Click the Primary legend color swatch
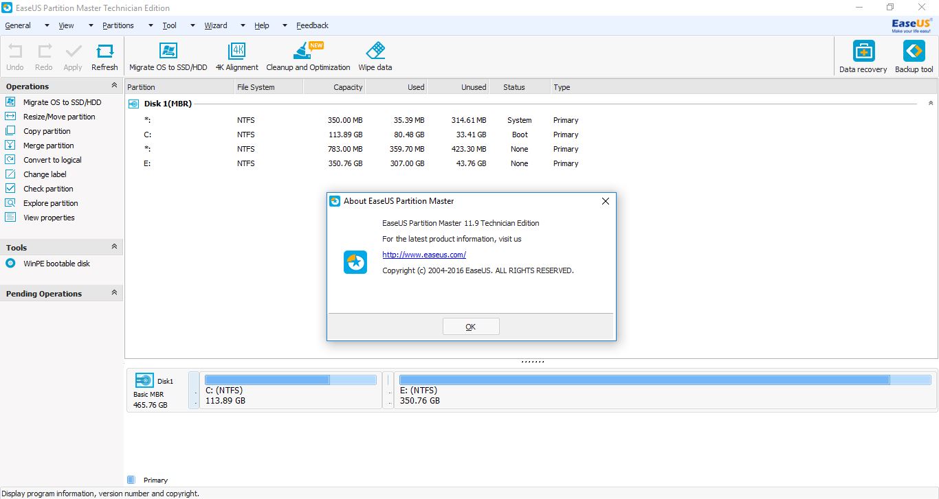Screen dimensions: 939x499 pyautogui.click(x=131, y=480)
